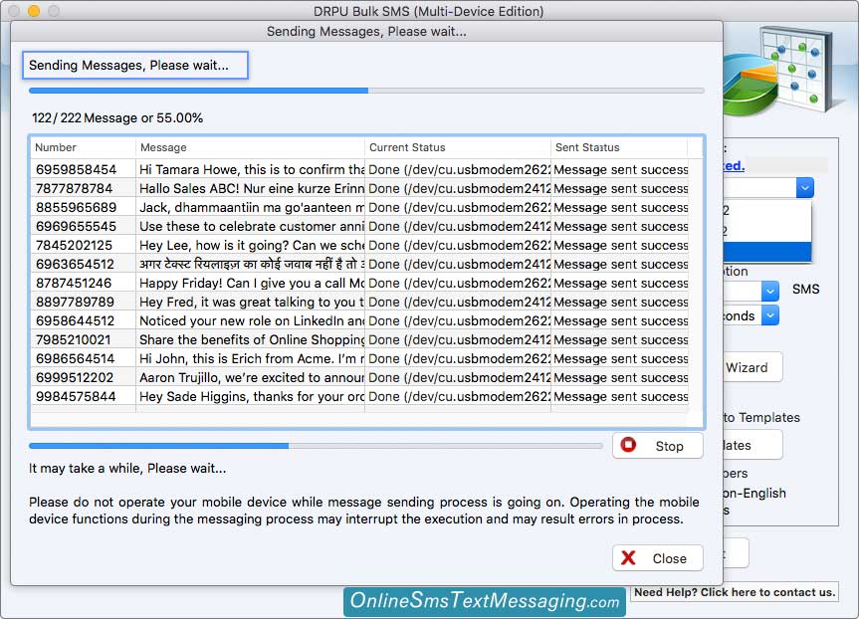Click the Stop button label
The image size is (859, 619).
[x=669, y=446]
